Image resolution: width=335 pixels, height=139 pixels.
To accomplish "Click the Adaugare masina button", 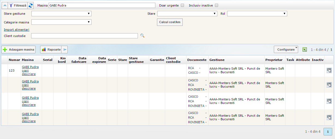I will [19, 50].
